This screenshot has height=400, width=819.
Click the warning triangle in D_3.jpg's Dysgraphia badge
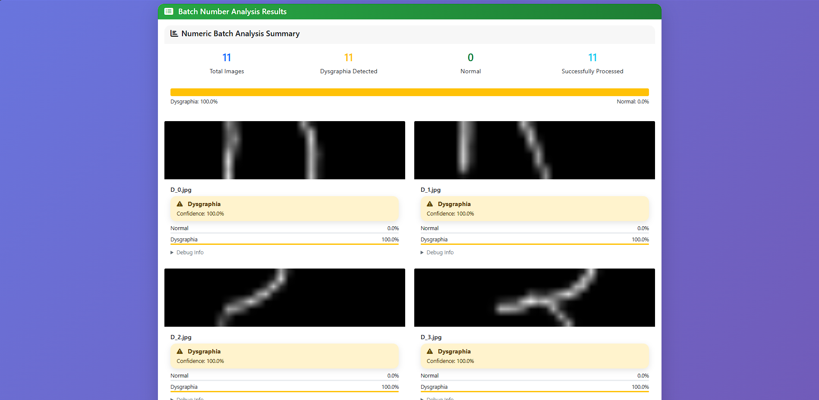tap(430, 351)
